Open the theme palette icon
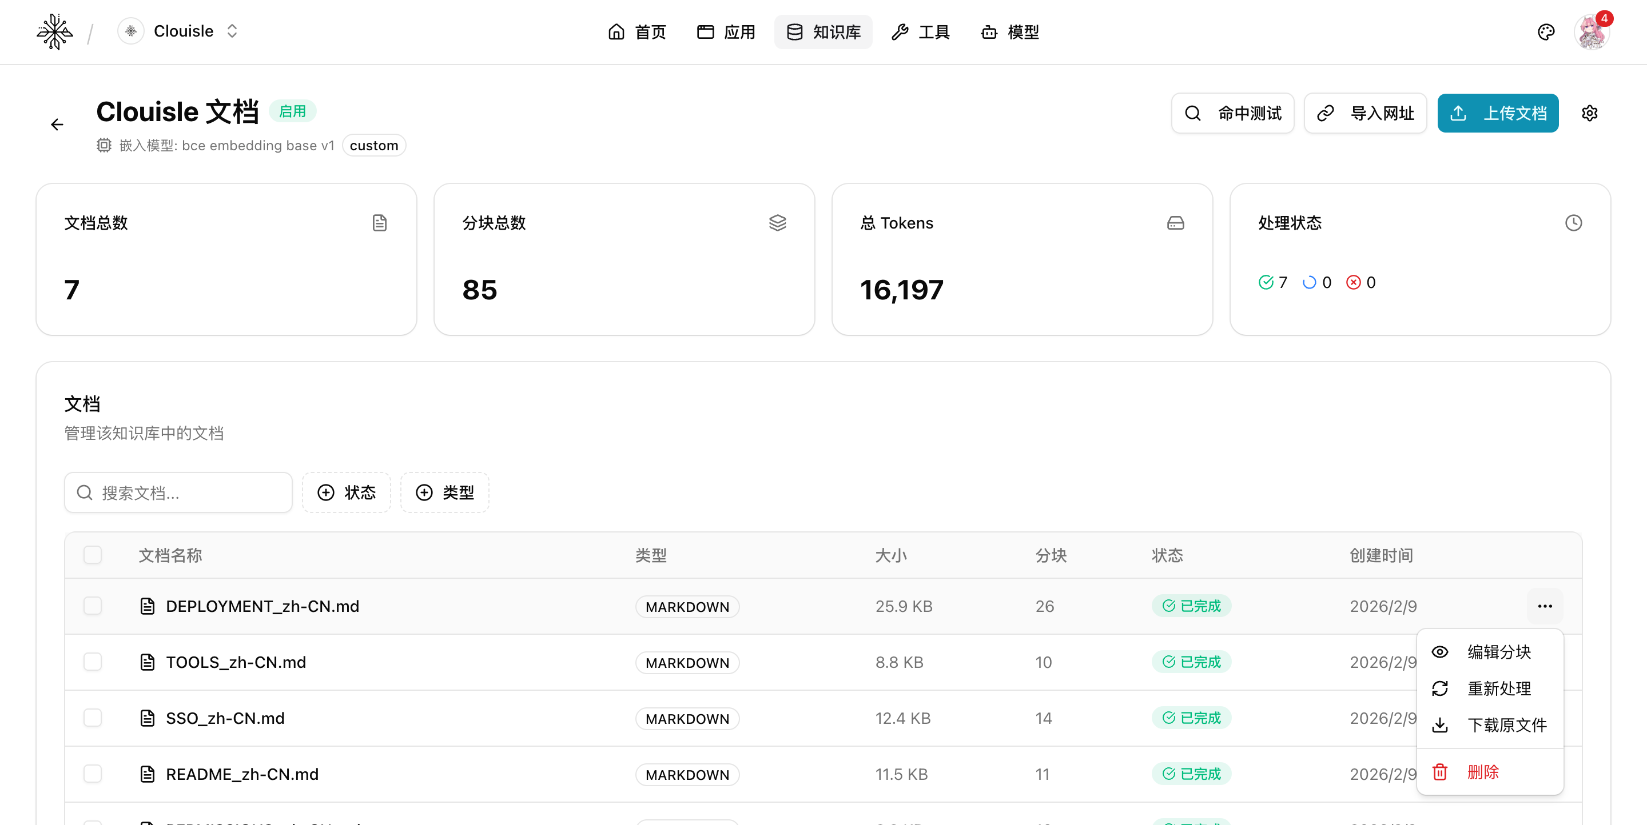The image size is (1647, 825). point(1545,32)
